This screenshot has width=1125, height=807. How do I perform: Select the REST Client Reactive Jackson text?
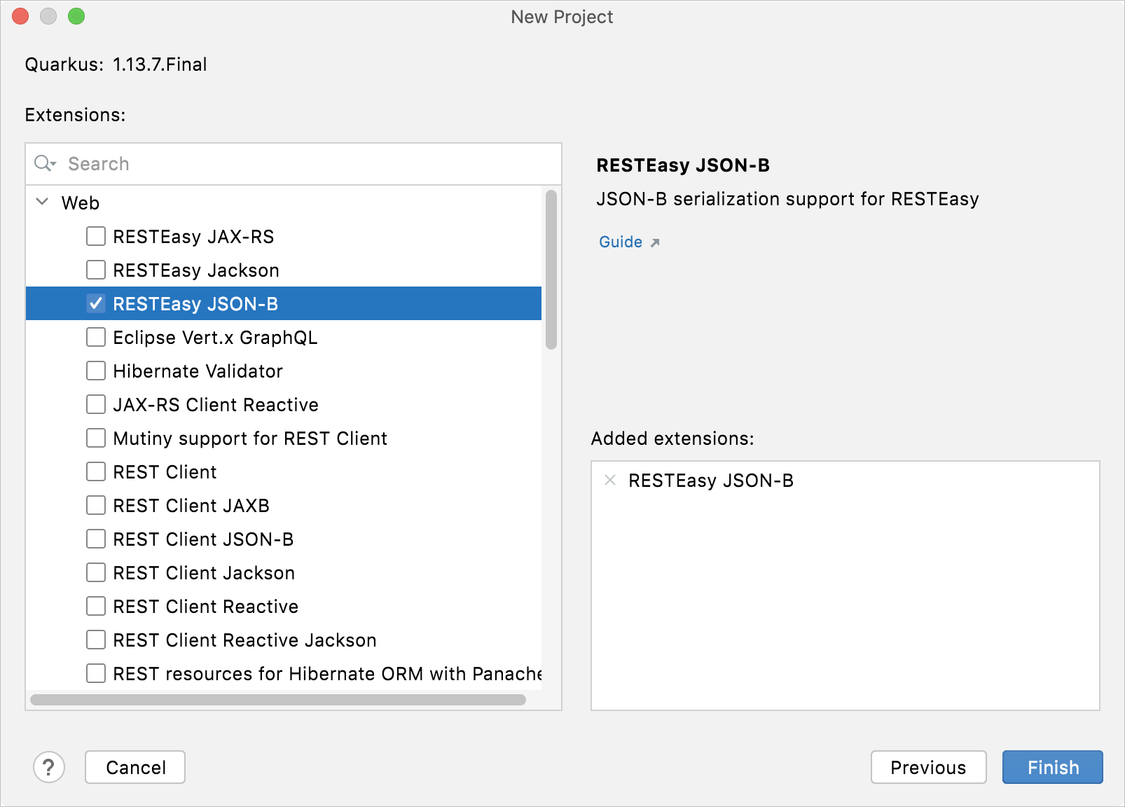coord(244,640)
